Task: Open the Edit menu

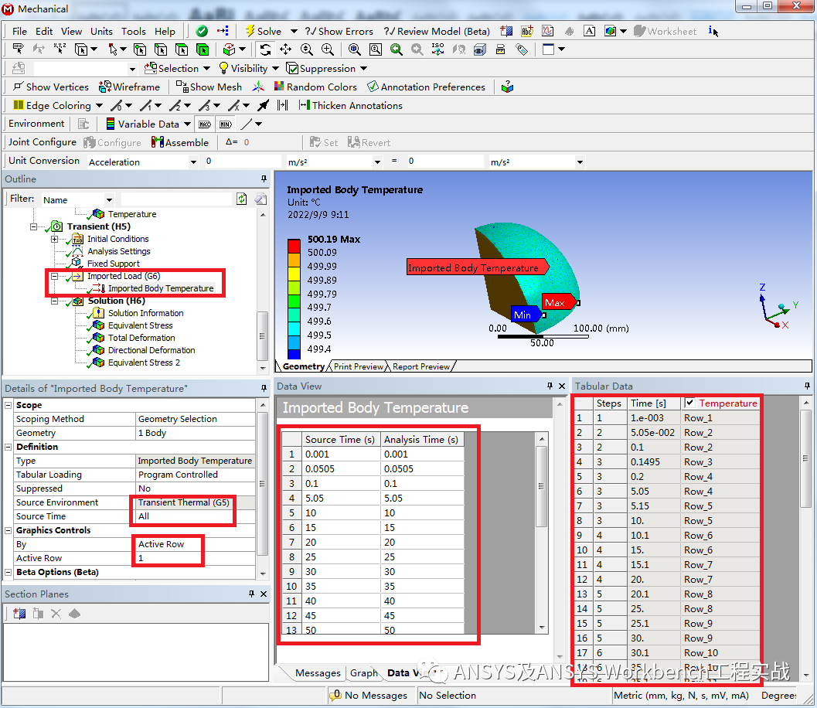Action: (44, 31)
